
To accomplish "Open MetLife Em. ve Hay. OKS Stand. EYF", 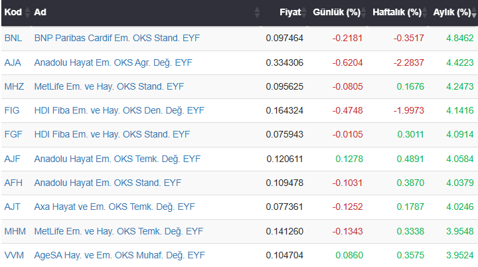I will coord(109,86).
